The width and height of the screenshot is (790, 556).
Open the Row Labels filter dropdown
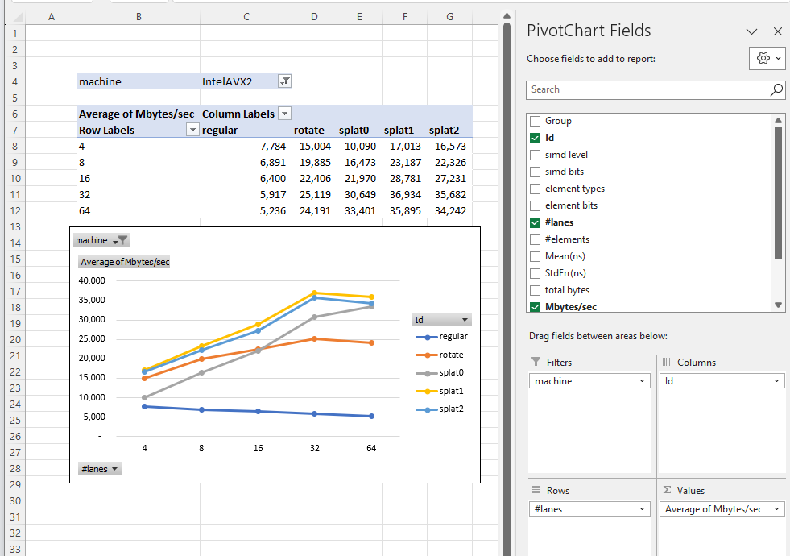tap(192, 130)
